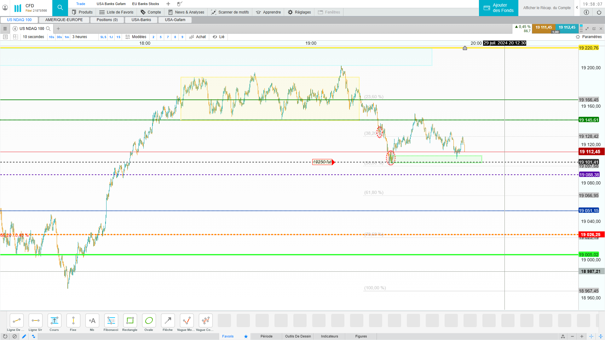Viewport: 605px width, 340px height.
Task: Select the Ligne De tendance tool
Action: click(x=16, y=321)
